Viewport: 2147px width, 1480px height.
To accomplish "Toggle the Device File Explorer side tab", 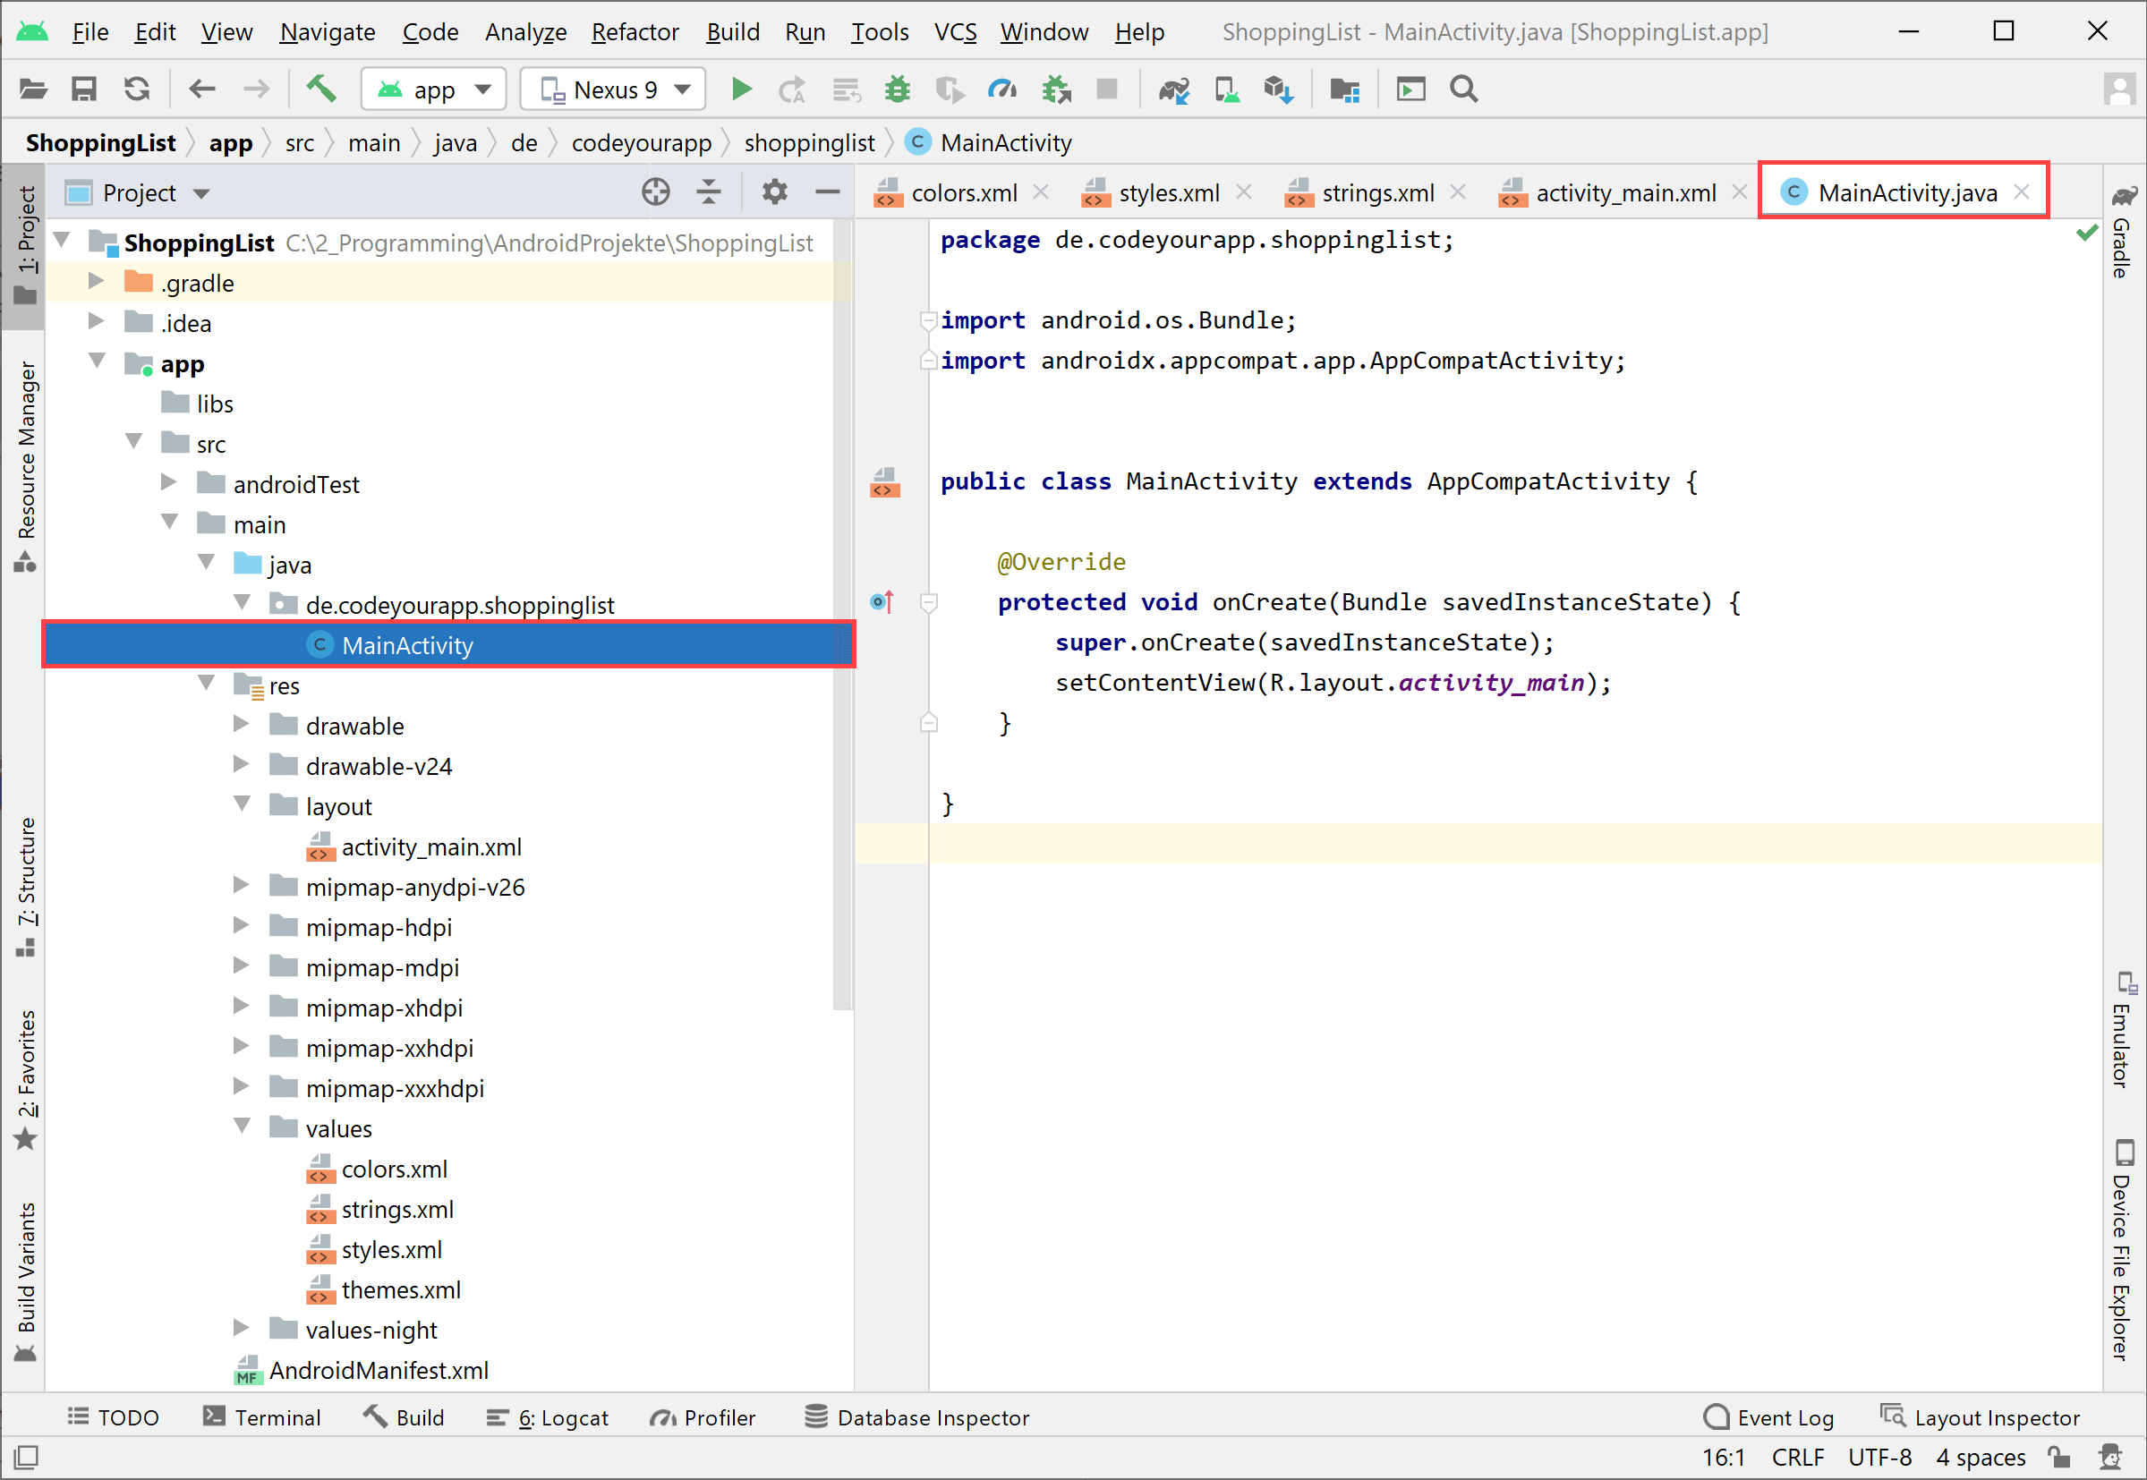I will pos(2123,1250).
